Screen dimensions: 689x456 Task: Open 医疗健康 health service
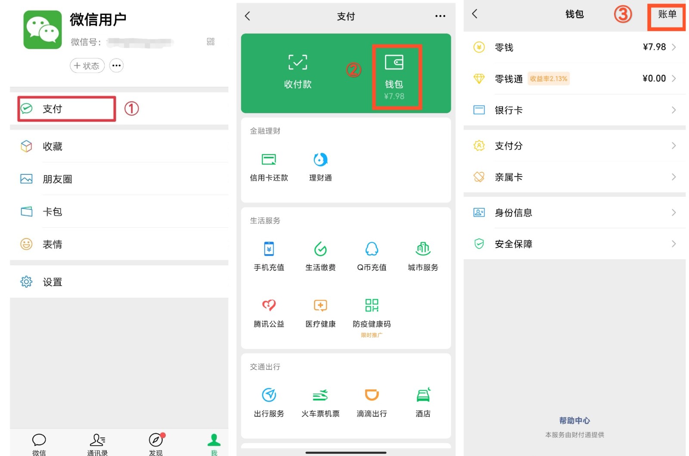point(320,313)
